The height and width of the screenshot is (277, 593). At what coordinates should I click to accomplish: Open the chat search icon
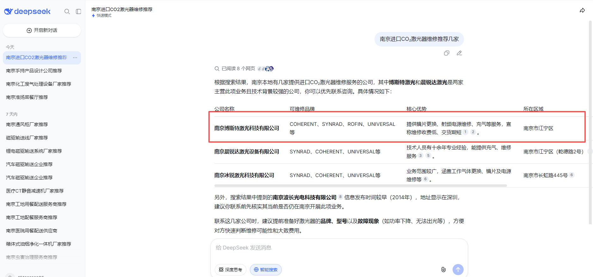click(x=67, y=12)
